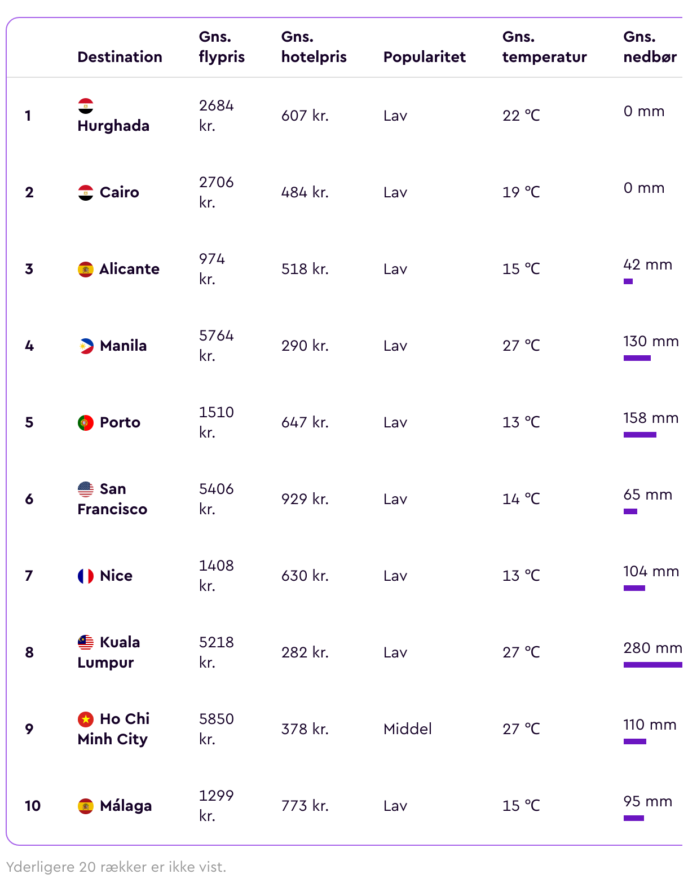Select the Gns. temperatur column header
The width and height of the screenshot is (688, 883).
click(545, 47)
